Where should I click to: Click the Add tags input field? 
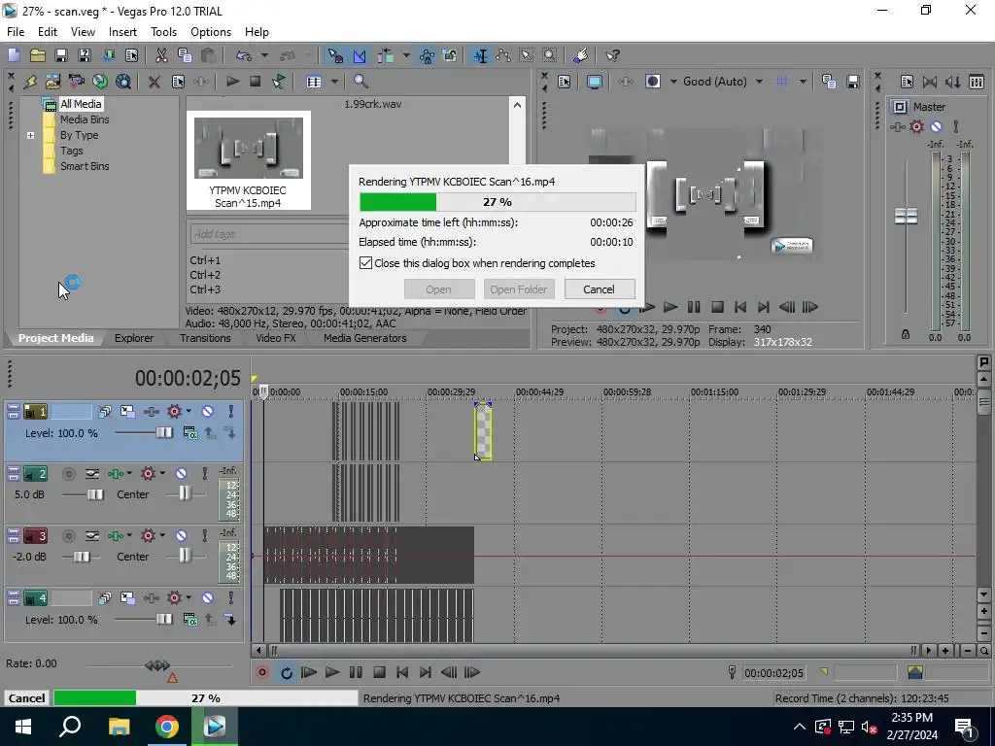click(269, 234)
